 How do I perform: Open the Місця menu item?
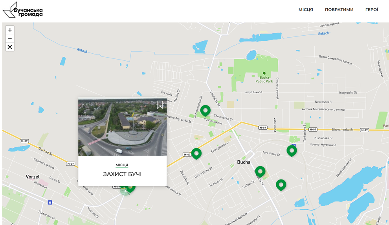[306, 10]
